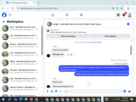Viewport: 136px width, 102px height.
Task: Open the Windows notification center
Action: (x=132, y=100)
